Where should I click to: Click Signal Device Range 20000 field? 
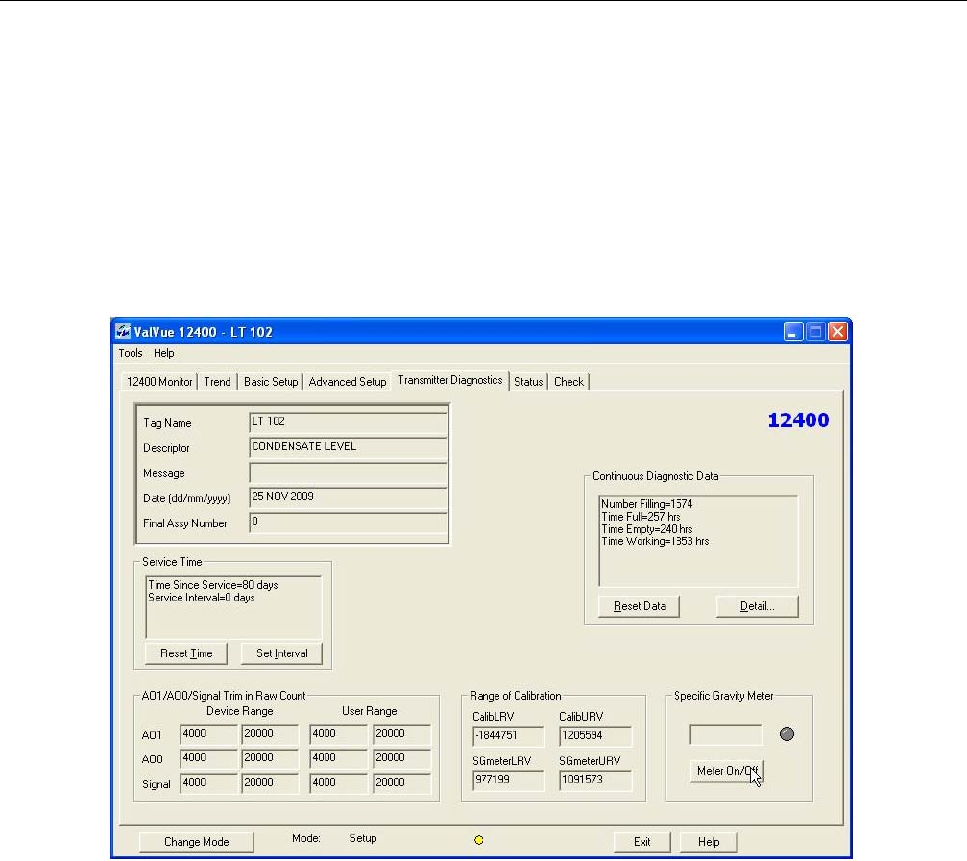271,783
